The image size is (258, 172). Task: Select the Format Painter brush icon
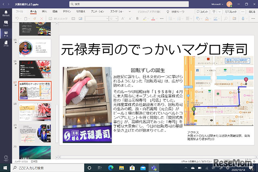35,19
